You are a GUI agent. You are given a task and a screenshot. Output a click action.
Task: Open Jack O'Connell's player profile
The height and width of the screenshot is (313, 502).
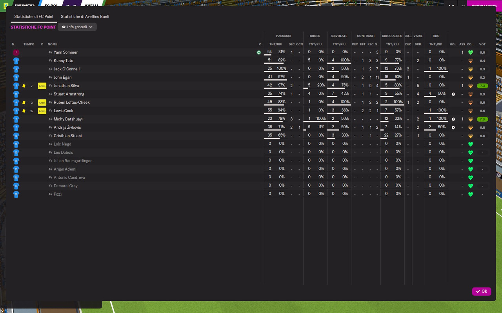(x=67, y=69)
